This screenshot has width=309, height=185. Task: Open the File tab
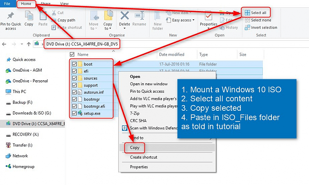tap(7, 4)
